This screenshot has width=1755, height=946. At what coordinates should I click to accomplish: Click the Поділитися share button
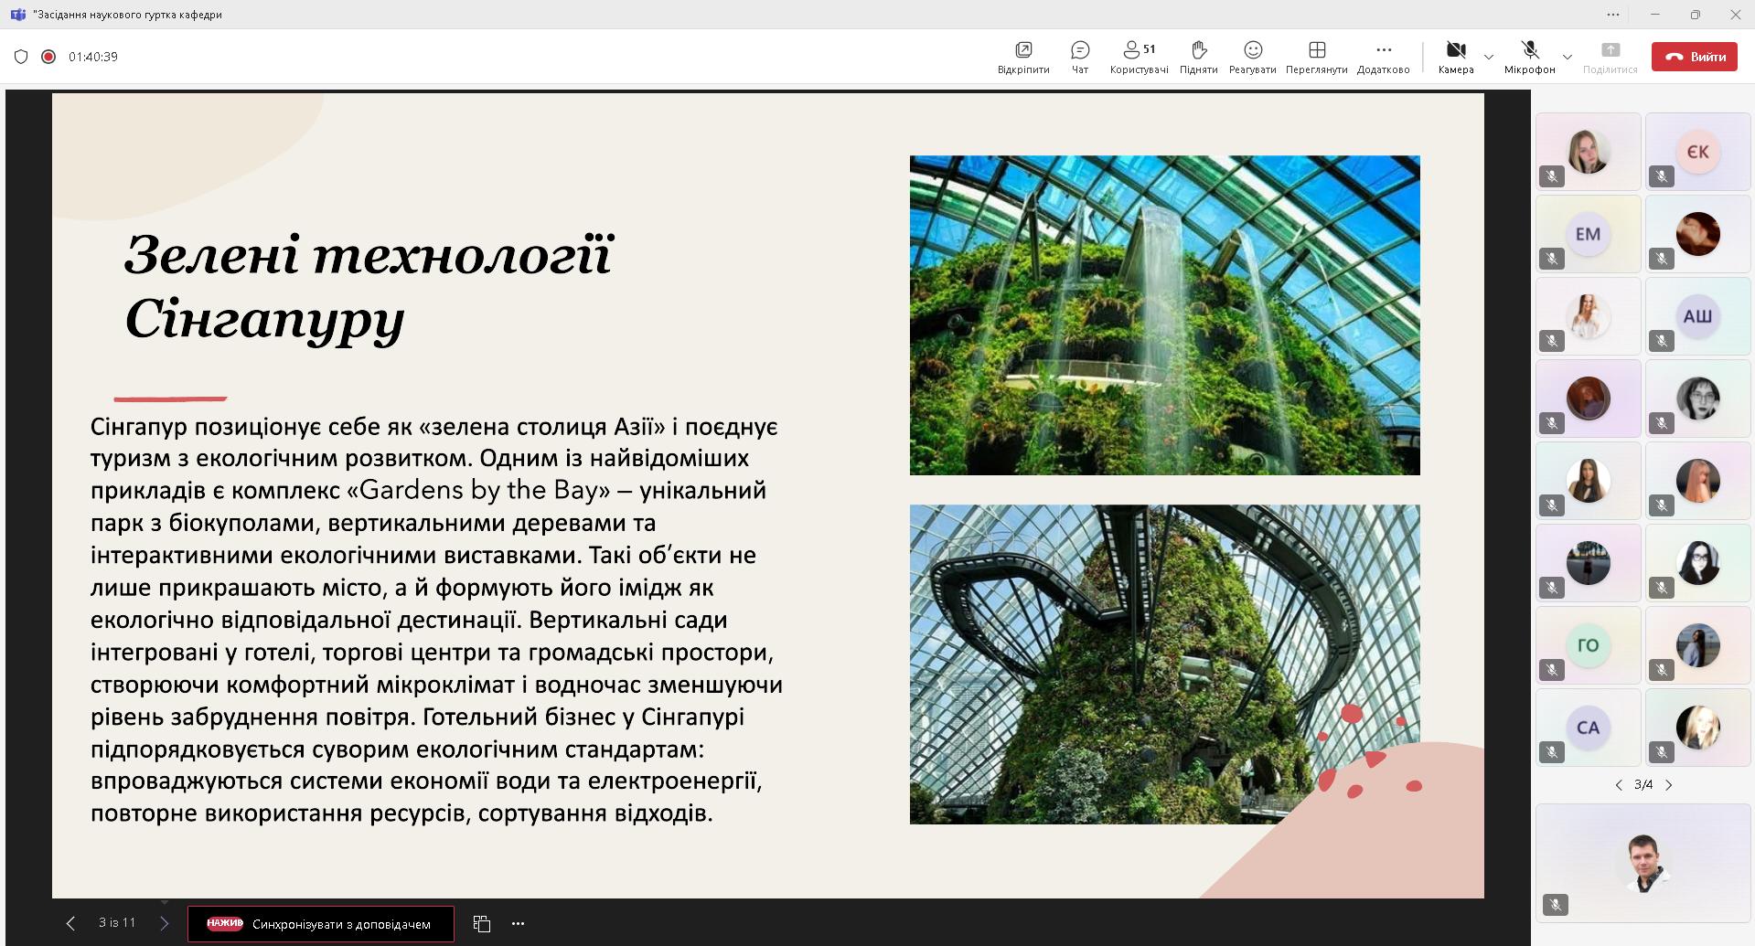(1611, 57)
